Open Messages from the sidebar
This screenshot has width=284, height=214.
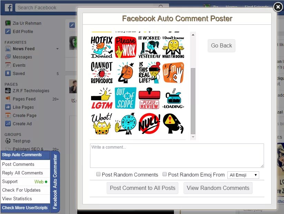22,57
